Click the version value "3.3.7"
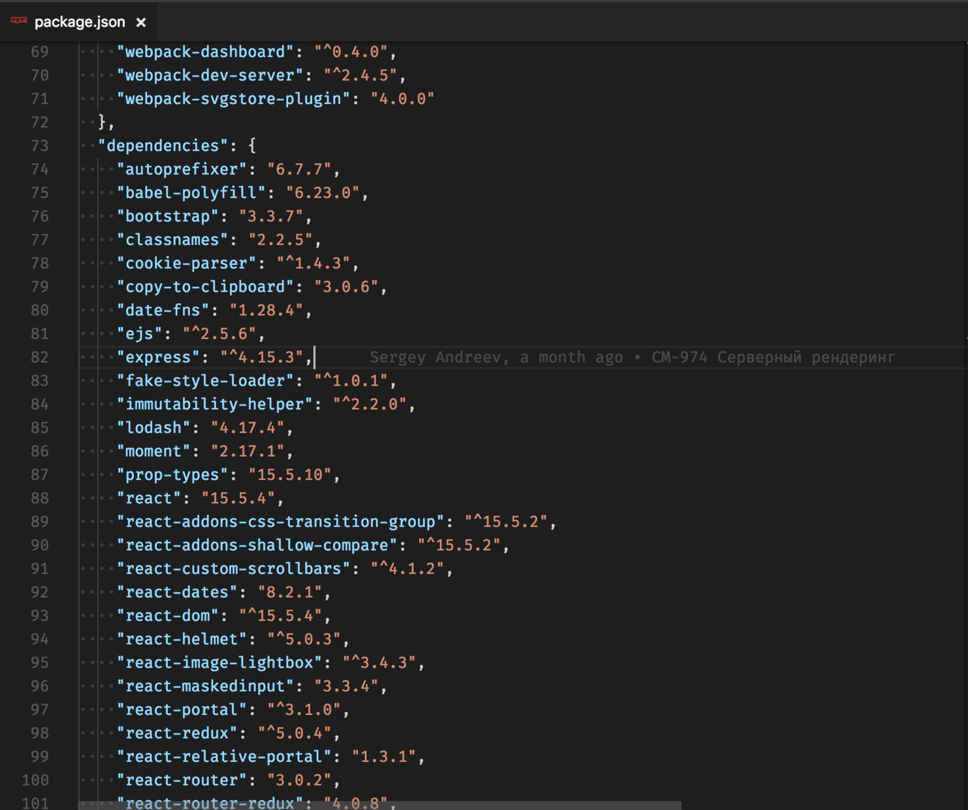This screenshot has height=810, width=968. (271, 217)
